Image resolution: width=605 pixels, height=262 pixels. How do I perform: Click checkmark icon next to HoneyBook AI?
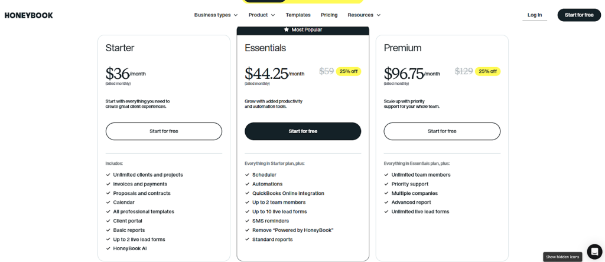click(108, 248)
